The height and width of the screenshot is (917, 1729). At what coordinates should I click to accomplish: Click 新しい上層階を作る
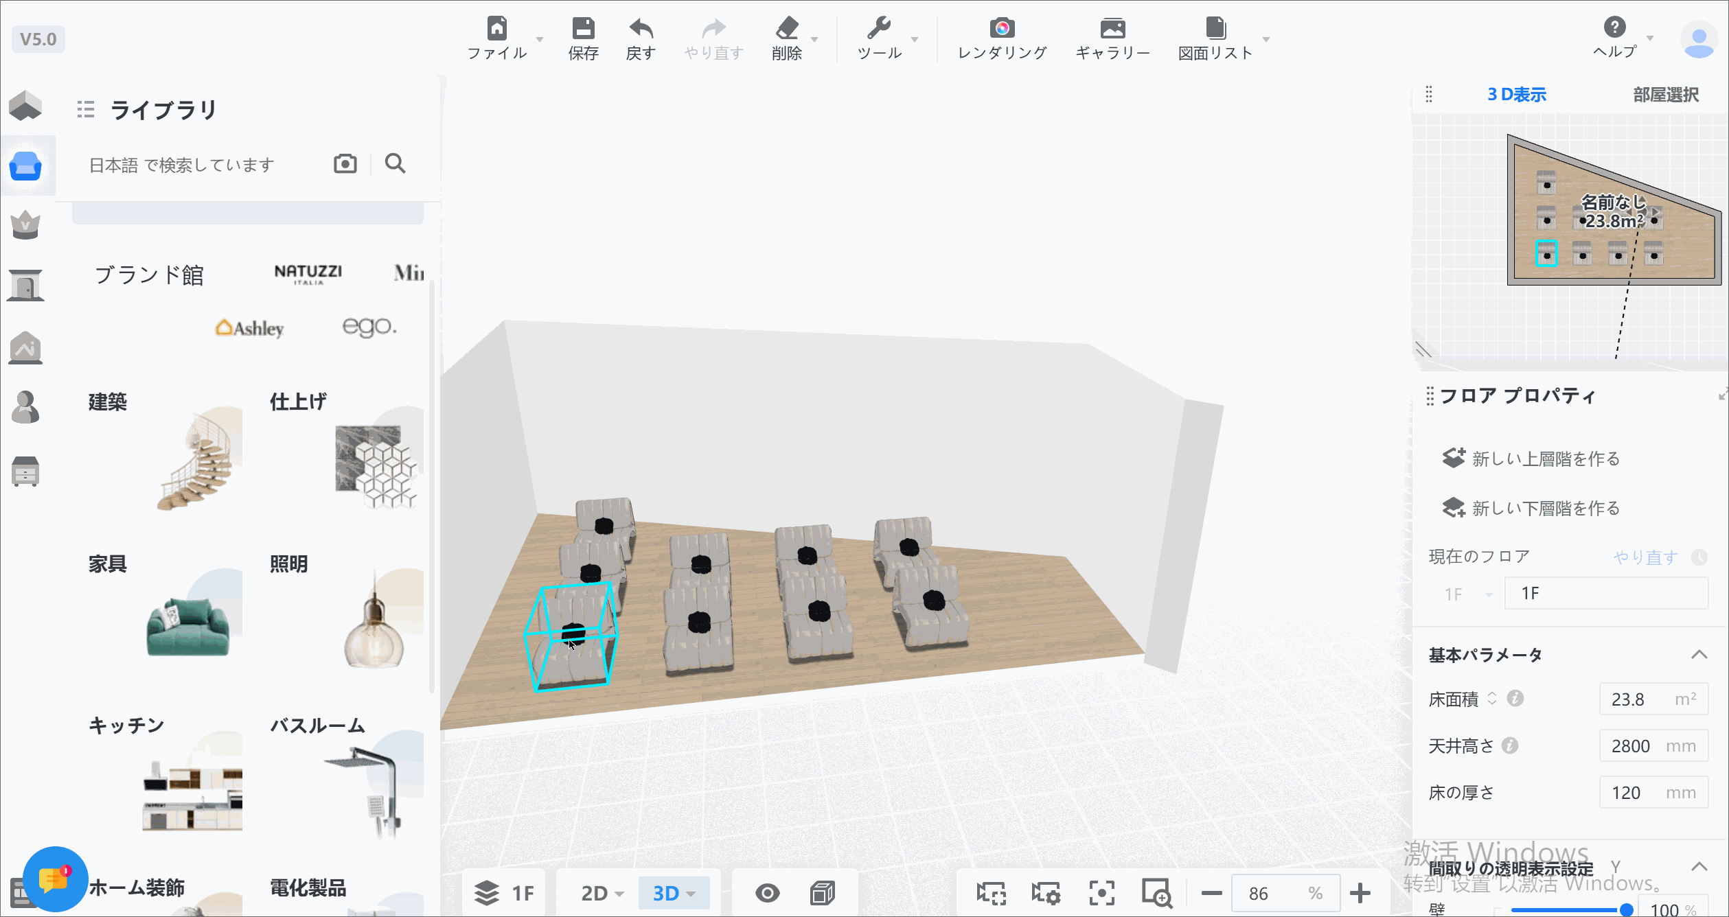(x=1531, y=458)
